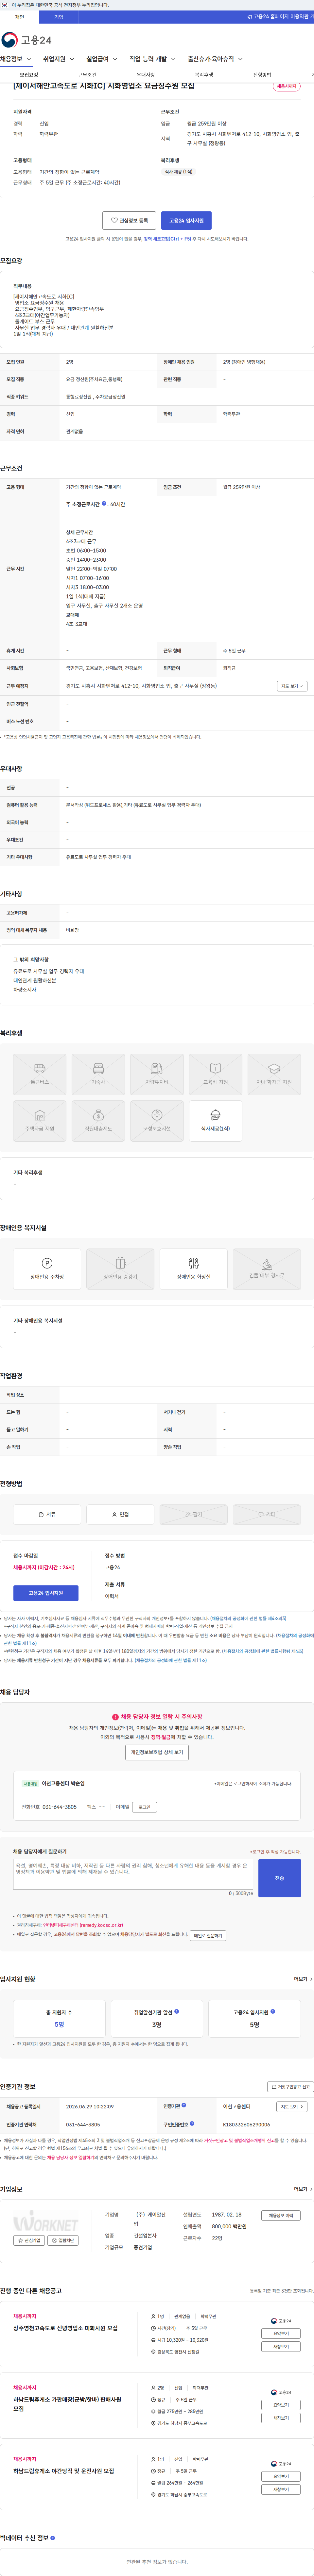Screen dimensions: 314x2576
Task: Expand the 채용정보 menu
Action: click(x=16, y=59)
